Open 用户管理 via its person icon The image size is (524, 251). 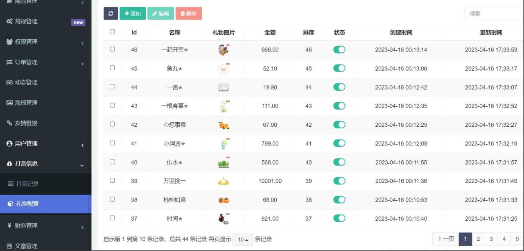coord(9,144)
